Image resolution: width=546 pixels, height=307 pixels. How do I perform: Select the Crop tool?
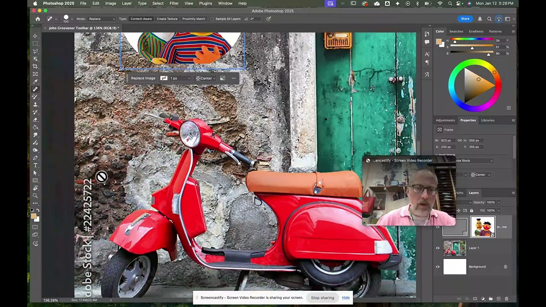tap(35, 66)
